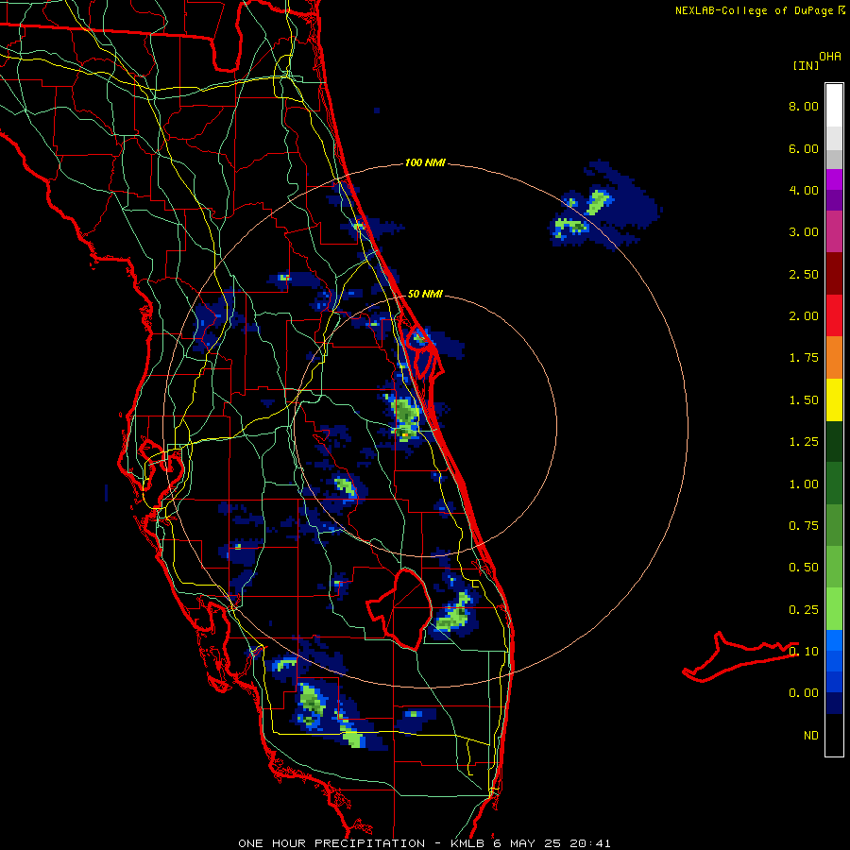Select the 1.00 legend value

coord(804,484)
